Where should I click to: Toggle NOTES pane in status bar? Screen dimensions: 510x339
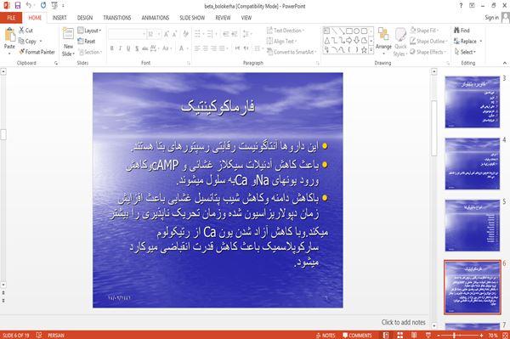326,335
